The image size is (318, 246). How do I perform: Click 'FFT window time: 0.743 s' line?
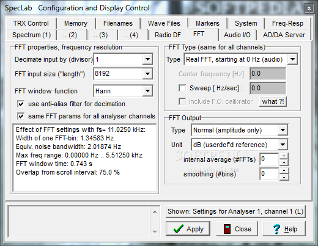[54, 164]
